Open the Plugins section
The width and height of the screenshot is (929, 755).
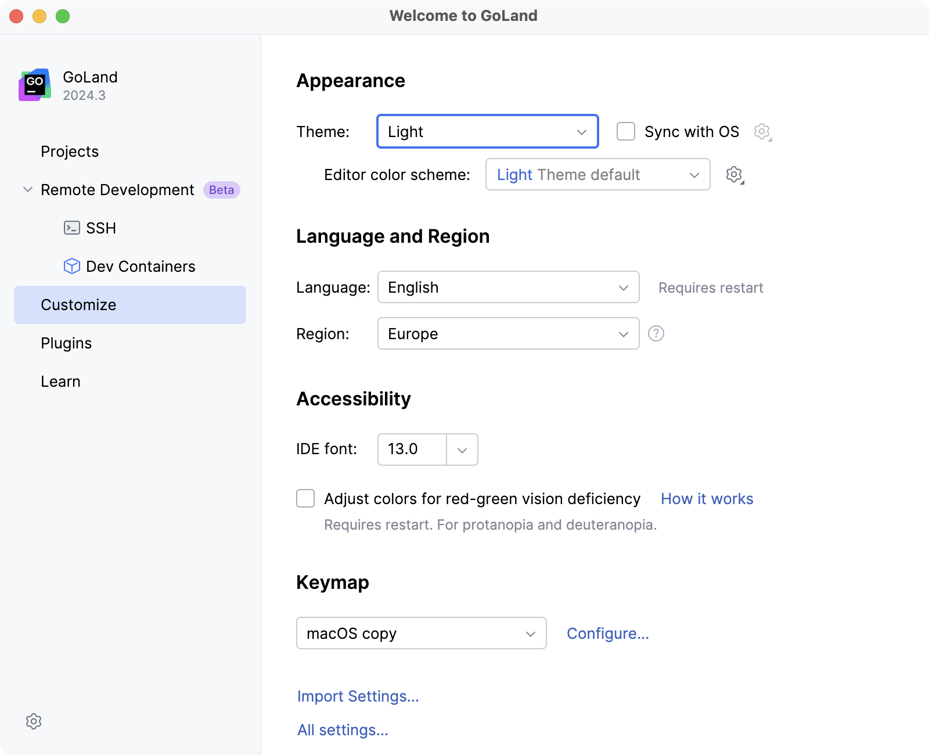pos(66,343)
